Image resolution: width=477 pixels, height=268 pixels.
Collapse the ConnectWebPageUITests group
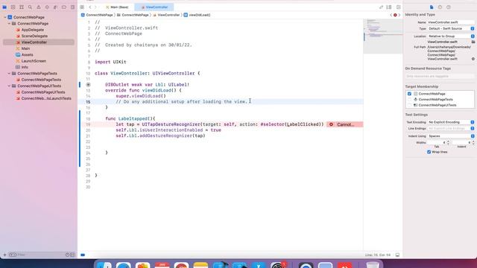click(9, 86)
